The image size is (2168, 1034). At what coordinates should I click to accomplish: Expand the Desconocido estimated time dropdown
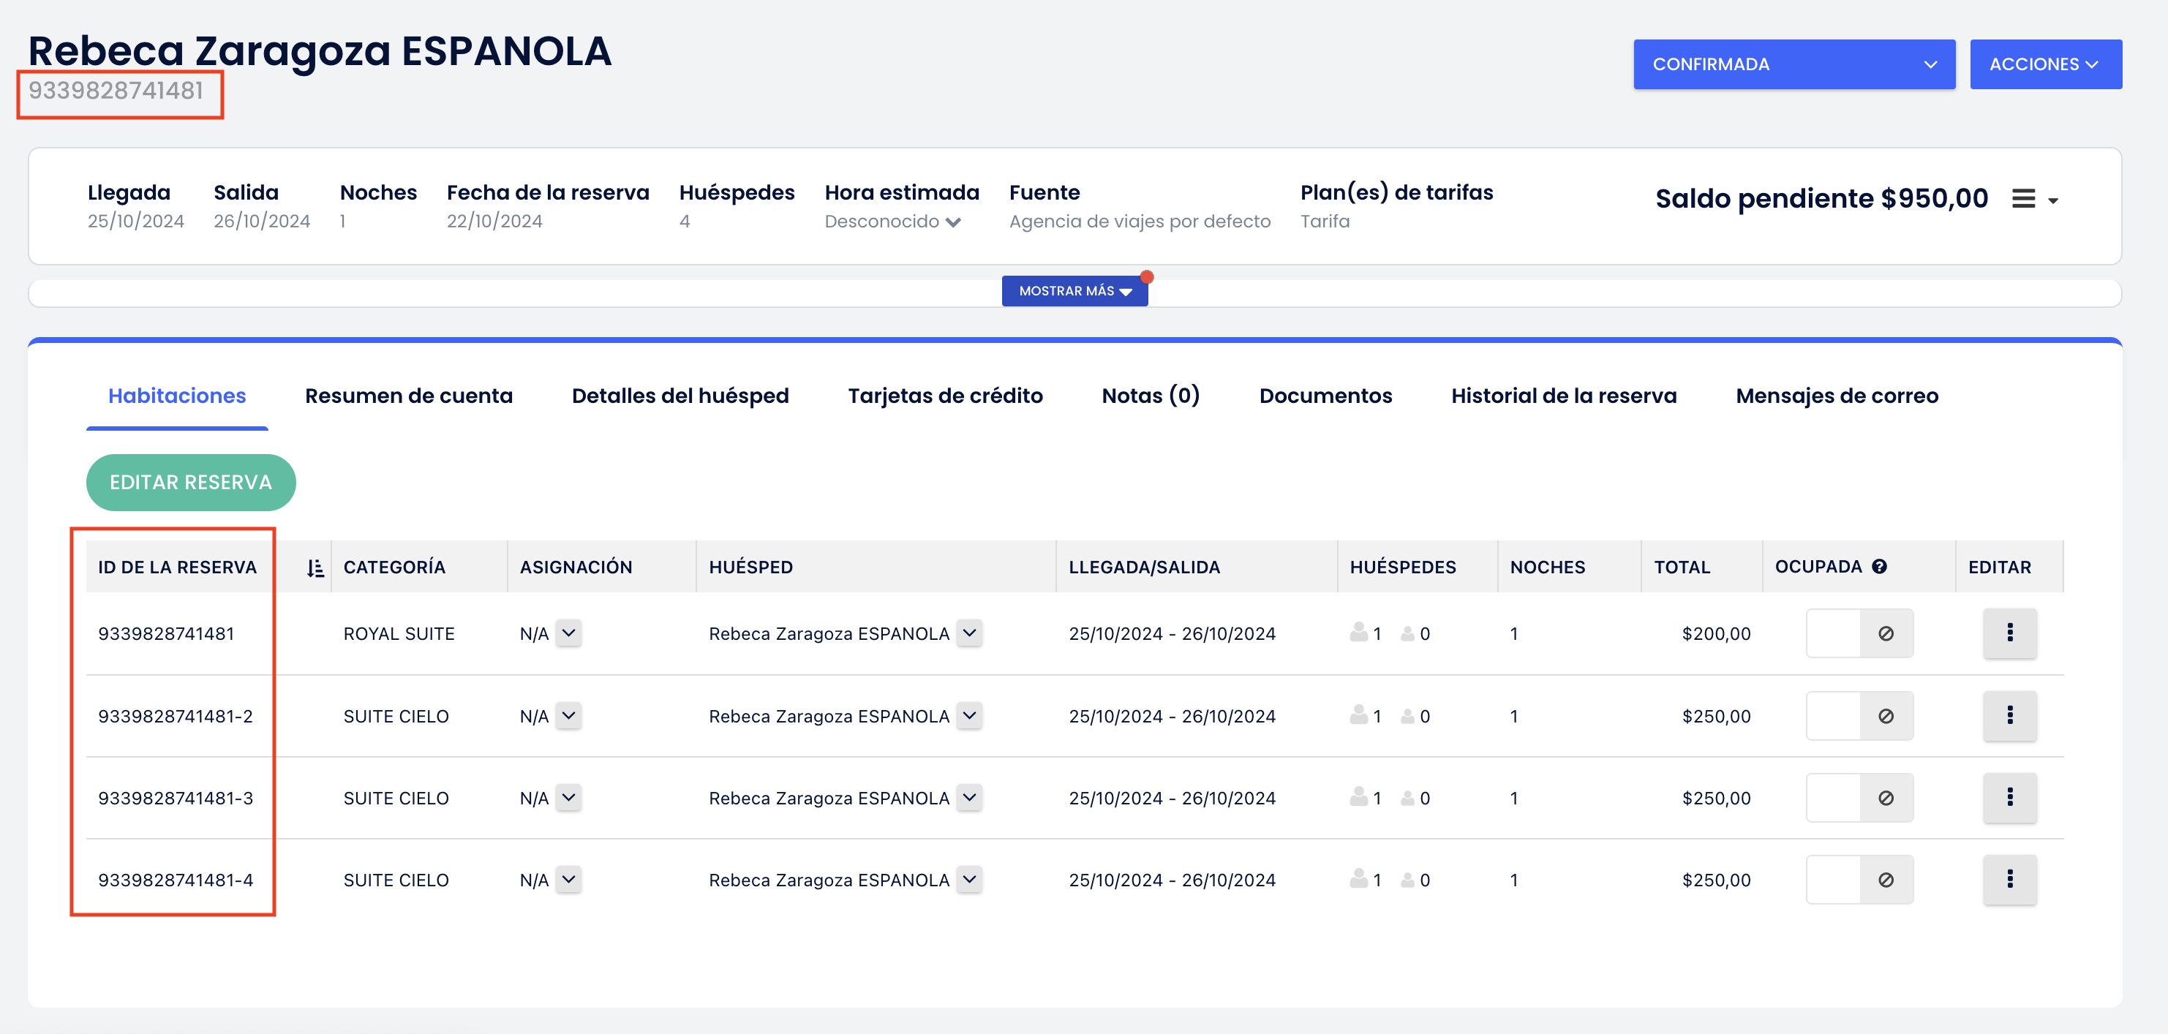(x=892, y=222)
